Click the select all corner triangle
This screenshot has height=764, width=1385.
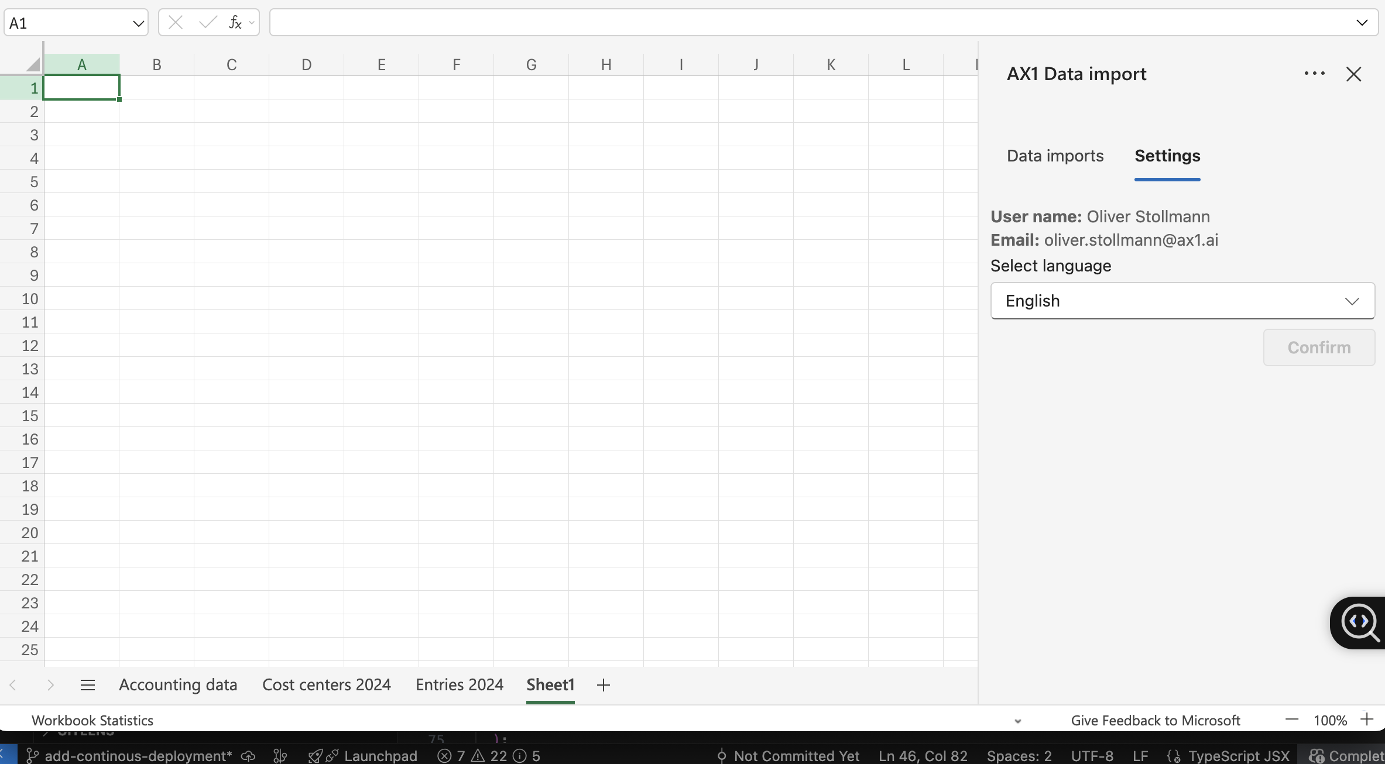33,64
